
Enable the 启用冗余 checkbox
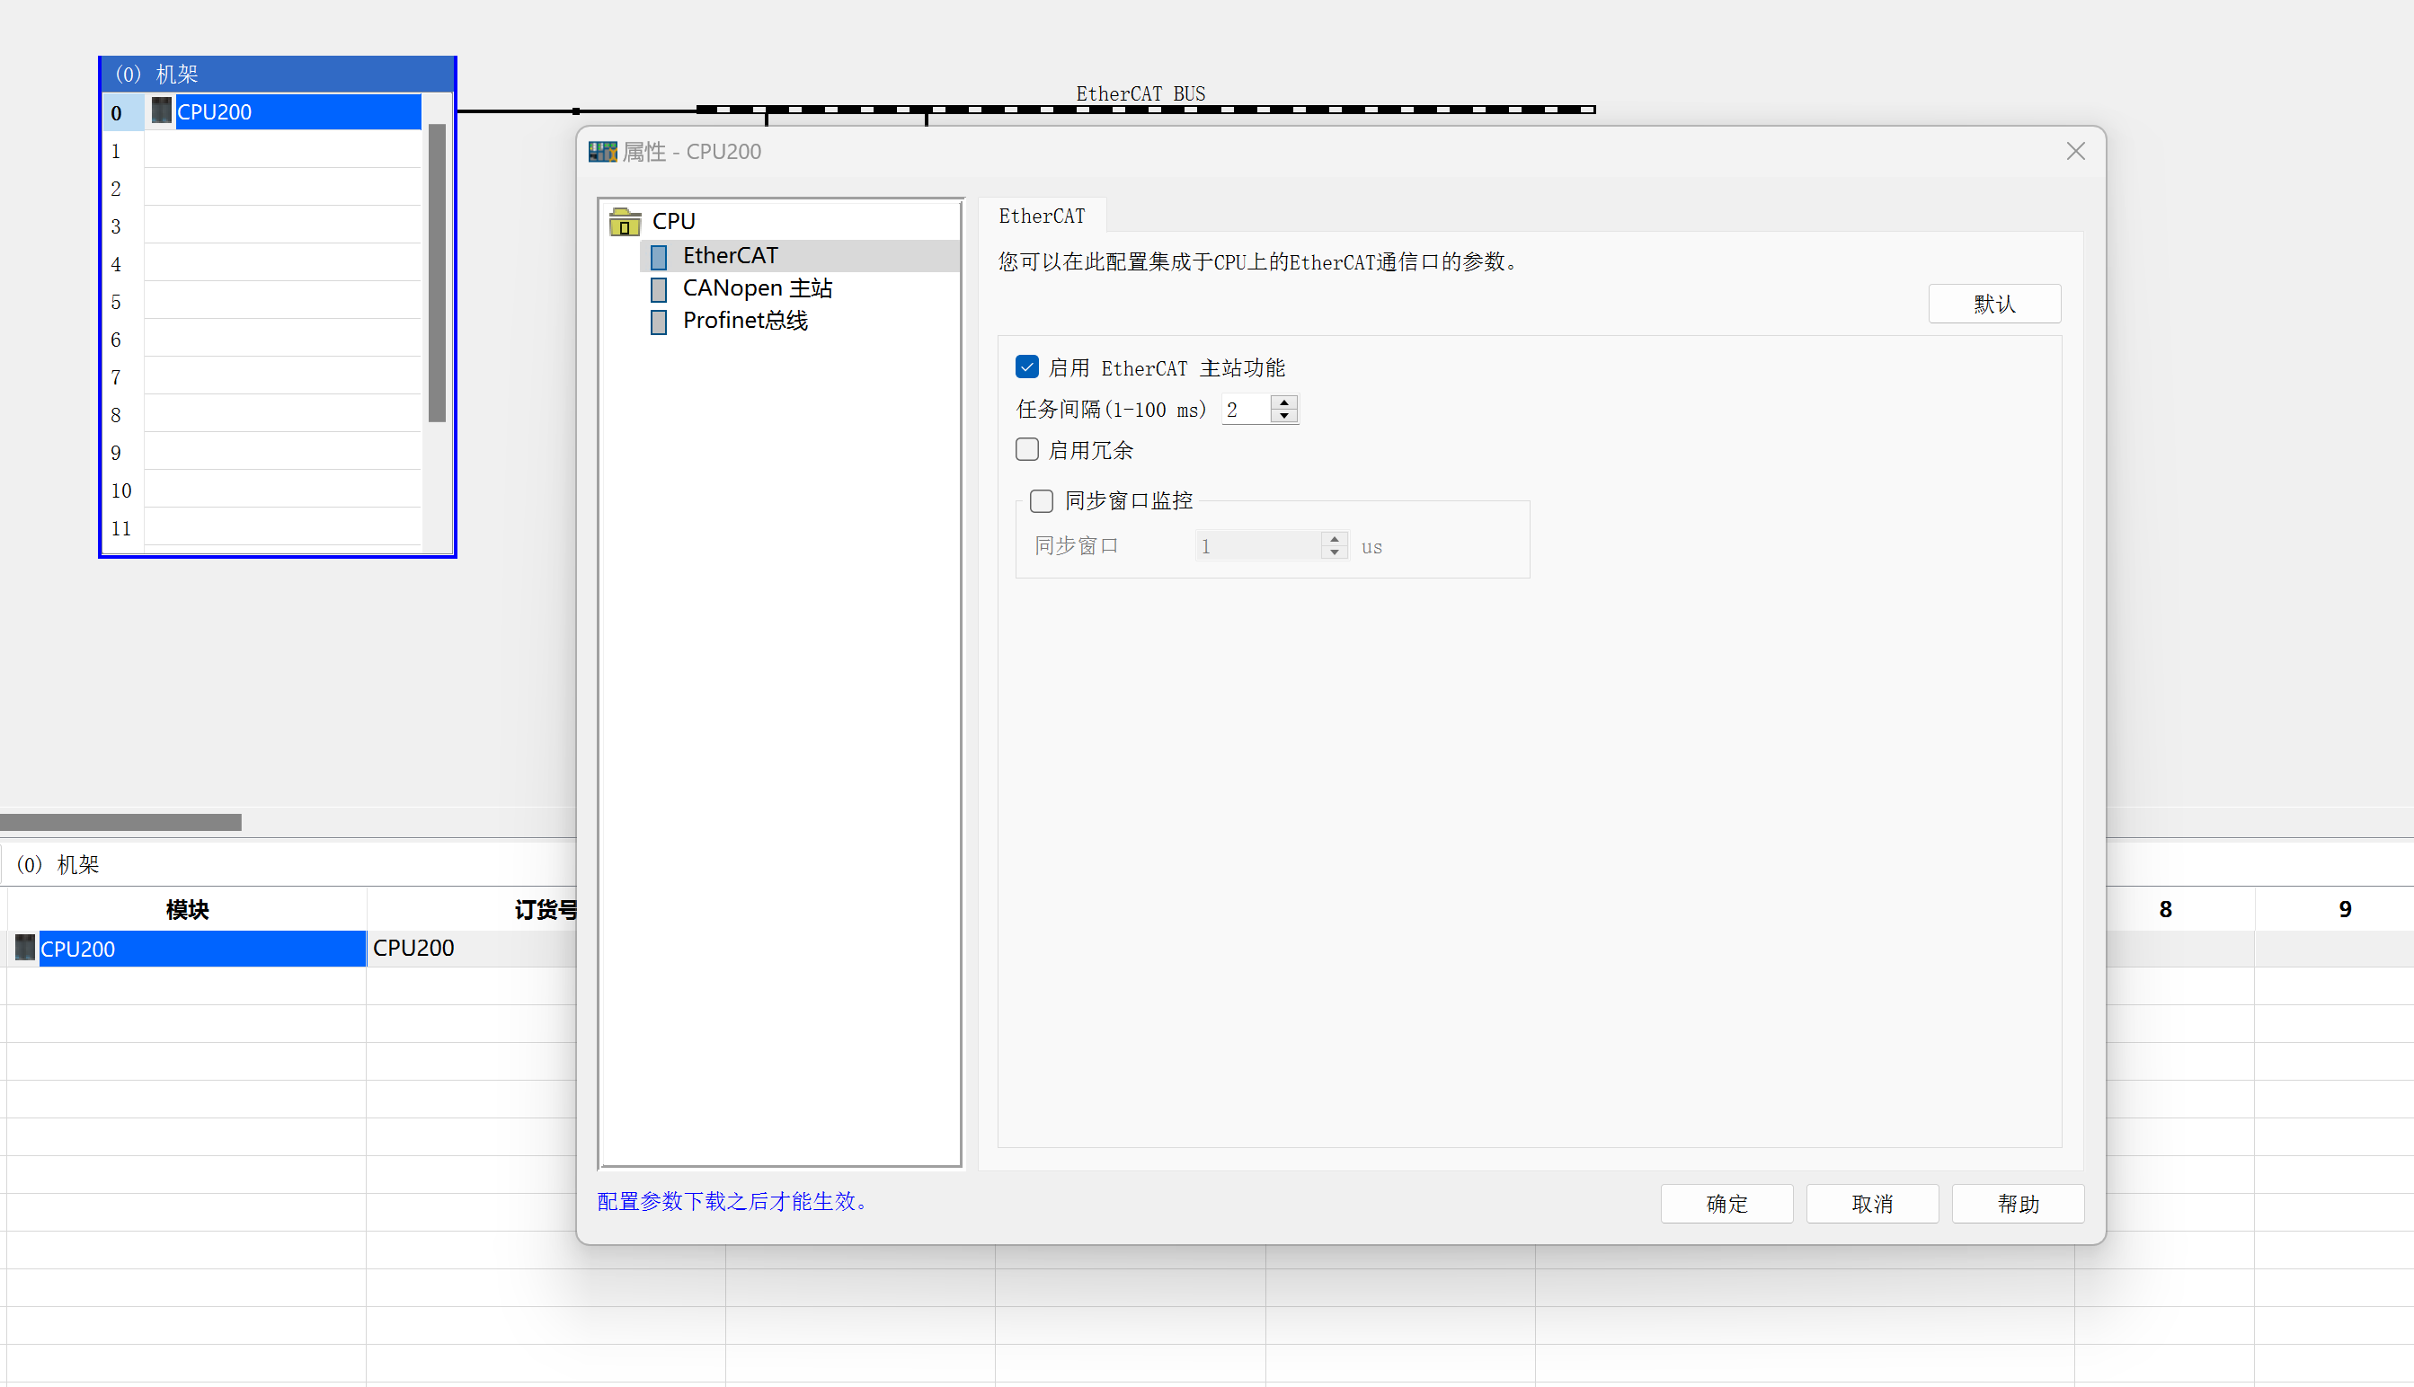(1026, 448)
